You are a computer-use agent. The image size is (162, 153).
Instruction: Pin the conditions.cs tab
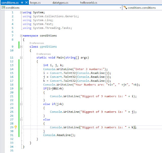[x=22, y=3]
